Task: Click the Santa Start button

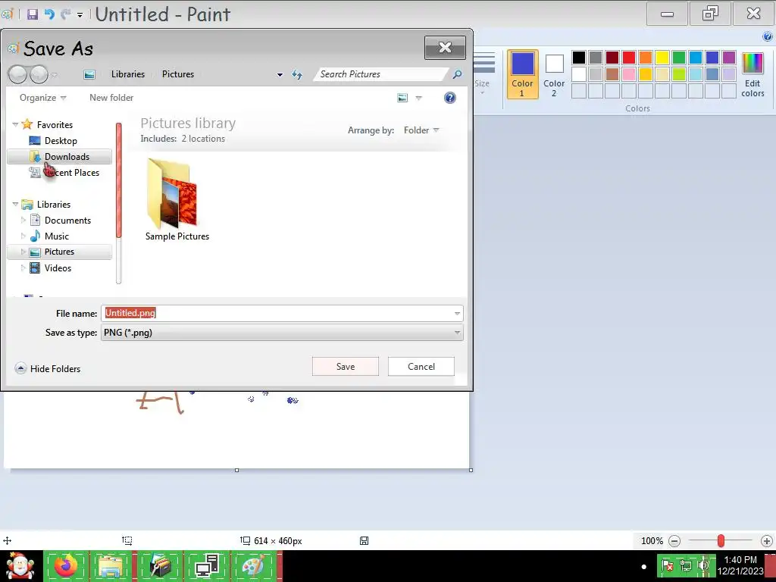Action: [20, 565]
